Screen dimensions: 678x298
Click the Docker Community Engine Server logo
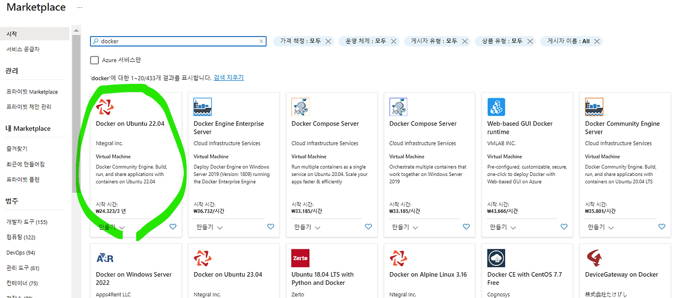pyautogui.click(x=594, y=107)
